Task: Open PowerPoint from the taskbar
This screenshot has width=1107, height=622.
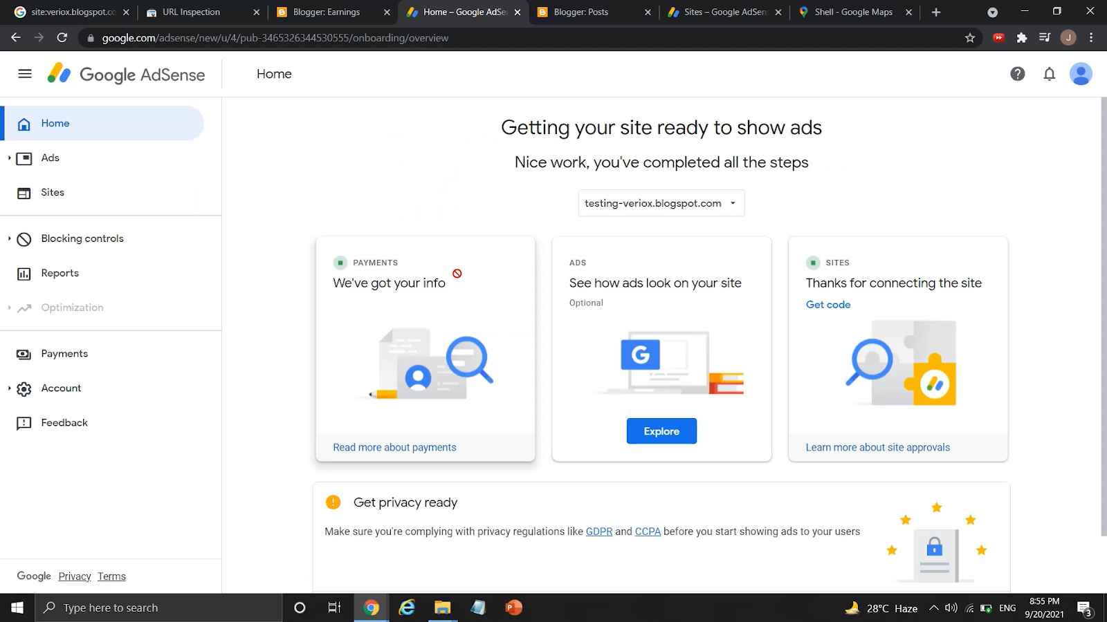Action: pos(513,607)
